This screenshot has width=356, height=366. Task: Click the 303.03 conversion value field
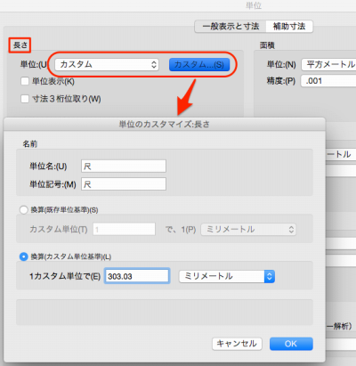click(x=137, y=276)
